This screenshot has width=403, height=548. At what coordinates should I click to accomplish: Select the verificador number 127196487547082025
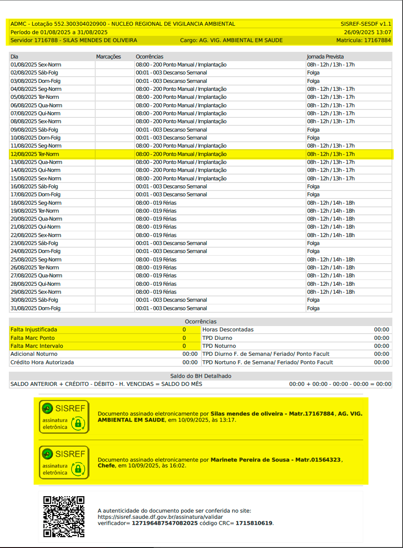click(165, 523)
